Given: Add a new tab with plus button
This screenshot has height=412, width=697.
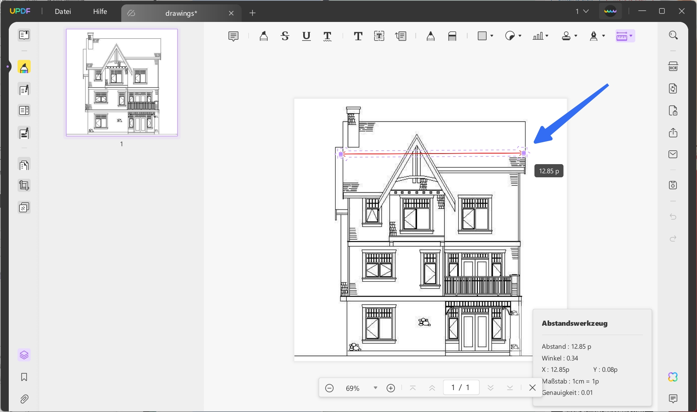Looking at the screenshot, I should pyautogui.click(x=252, y=13).
